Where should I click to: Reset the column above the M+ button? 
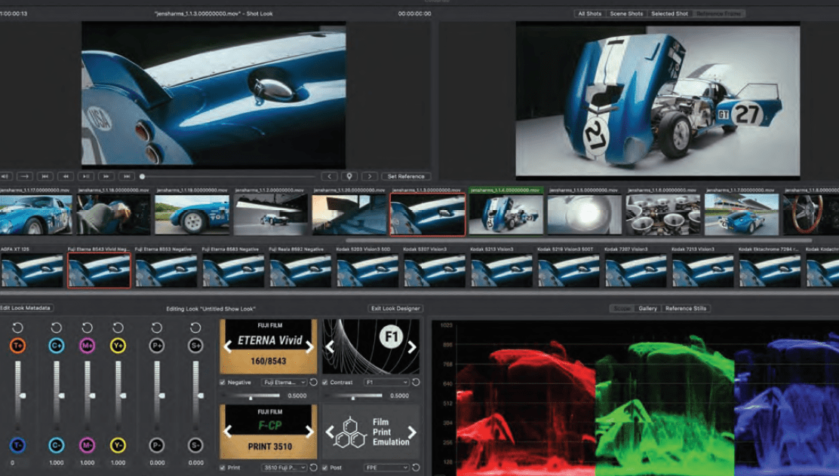(x=88, y=328)
